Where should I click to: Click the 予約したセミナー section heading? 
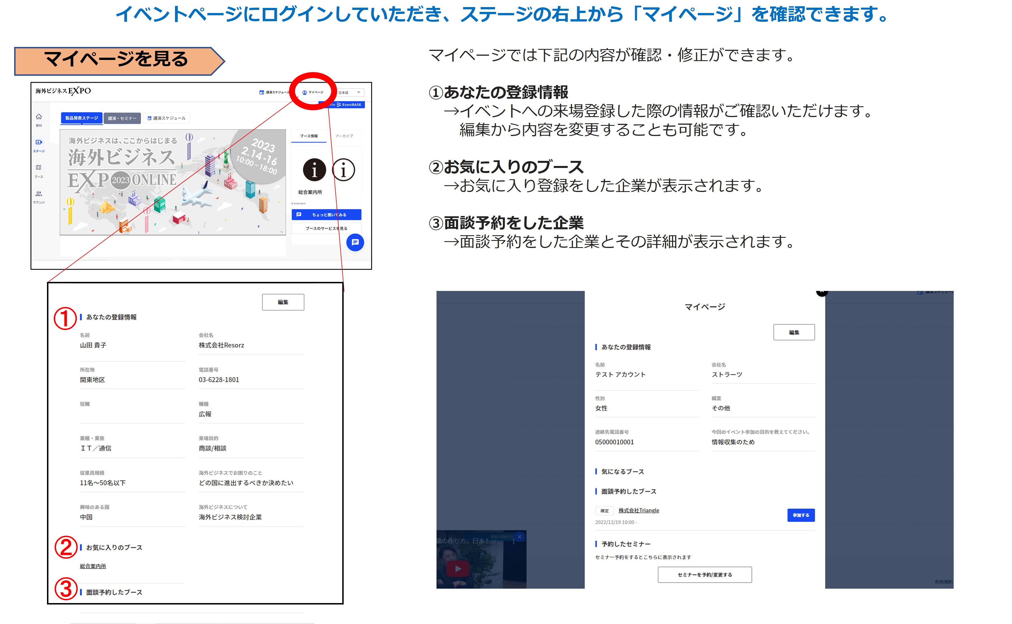click(x=626, y=544)
